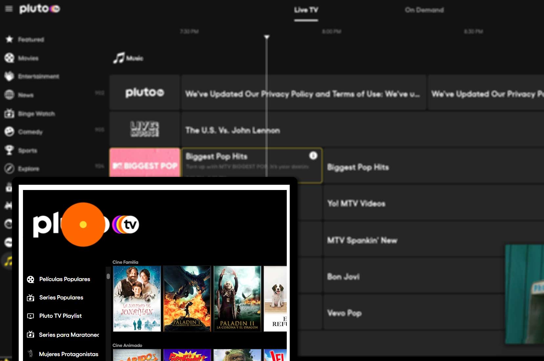Select the Pluto TV channel logo tile
The height and width of the screenshot is (361, 544).
pyautogui.click(x=145, y=92)
